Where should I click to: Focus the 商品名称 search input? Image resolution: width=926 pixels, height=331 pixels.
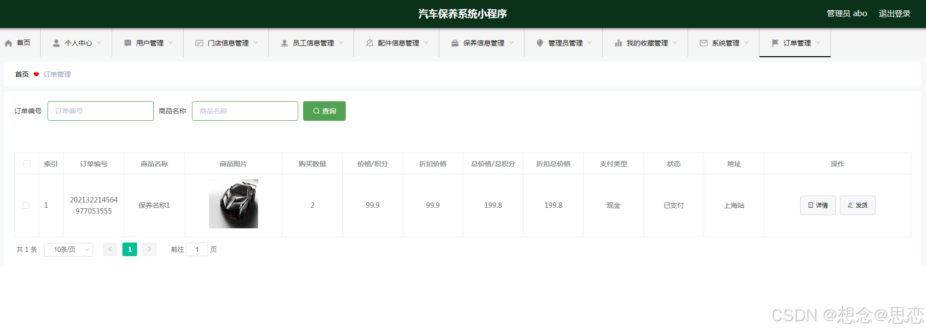(245, 111)
